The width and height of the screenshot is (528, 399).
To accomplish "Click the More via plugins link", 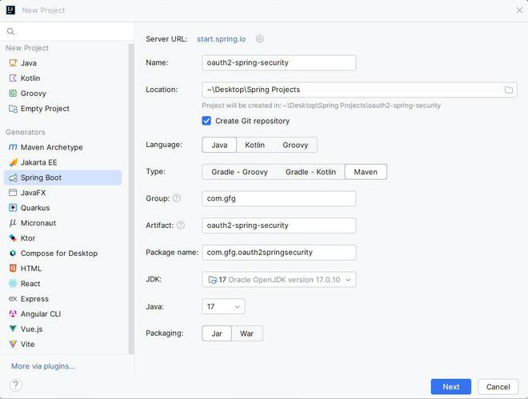I will click(43, 366).
